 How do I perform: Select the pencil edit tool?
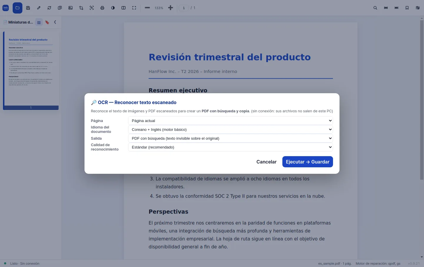point(39,8)
